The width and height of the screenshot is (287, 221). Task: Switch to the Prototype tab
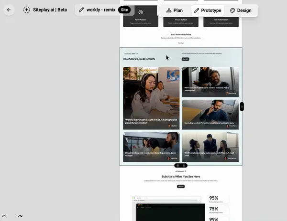pyautogui.click(x=208, y=11)
